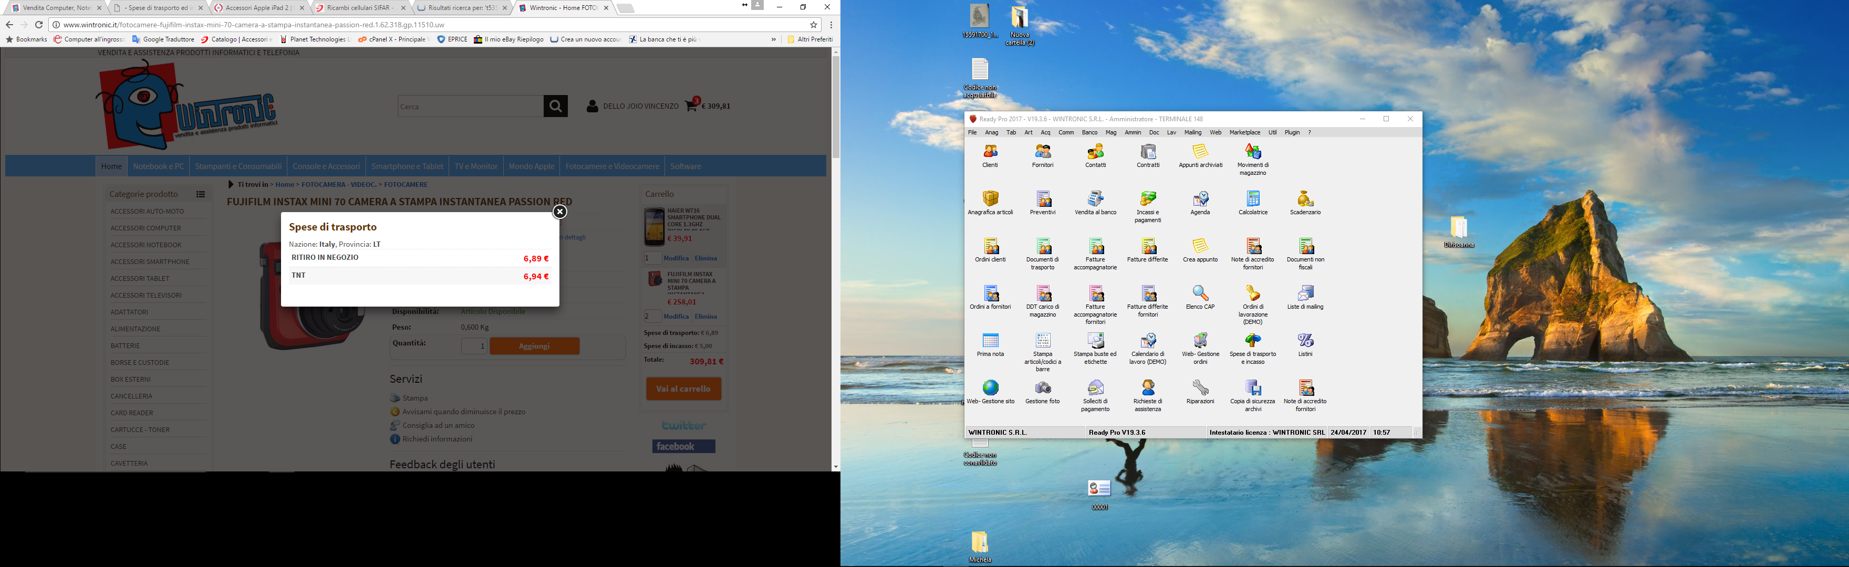Click the site search magnifier button
The height and width of the screenshot is (567, 1849).
(x=556, y=106)
